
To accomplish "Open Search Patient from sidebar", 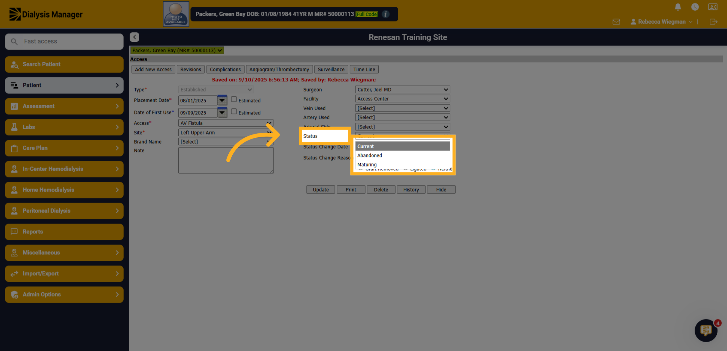I will coord(64,64).
